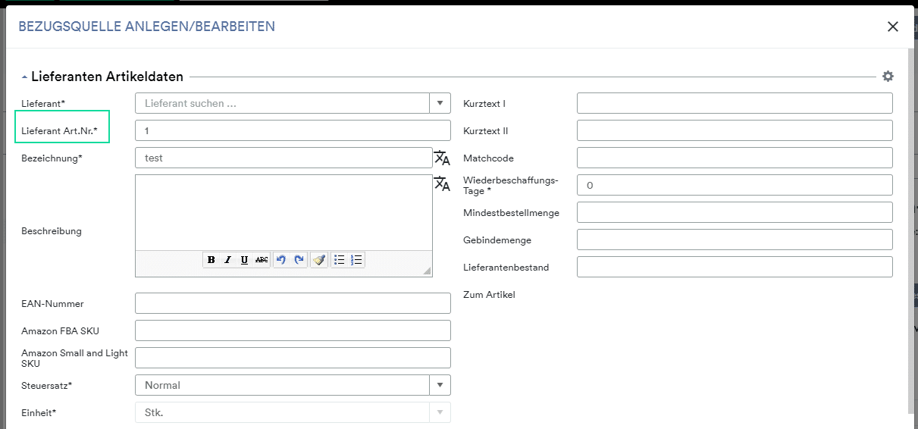Collapse the Lieferanten Artikeldaten section

click(x=25, y=77)
